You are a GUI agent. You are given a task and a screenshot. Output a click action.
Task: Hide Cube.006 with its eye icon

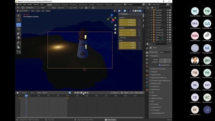click(168, 10)
